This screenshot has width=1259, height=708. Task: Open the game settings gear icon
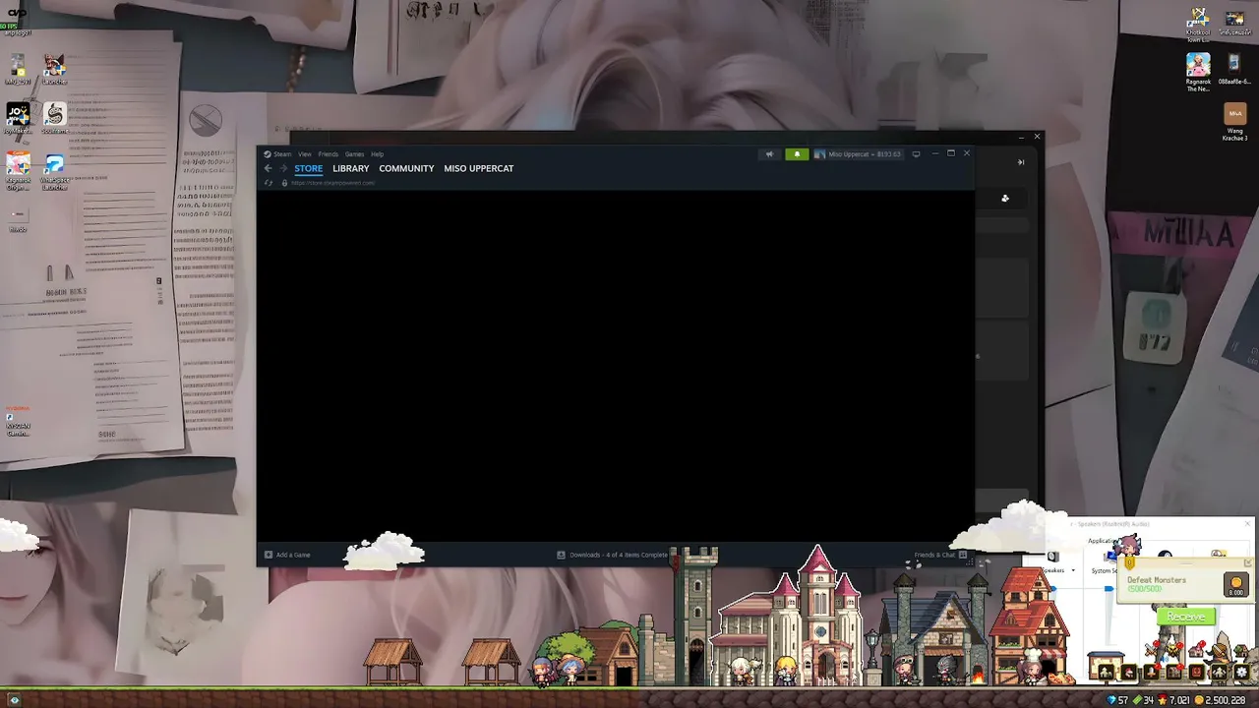pyautogui.click(x=1242, y=673)
